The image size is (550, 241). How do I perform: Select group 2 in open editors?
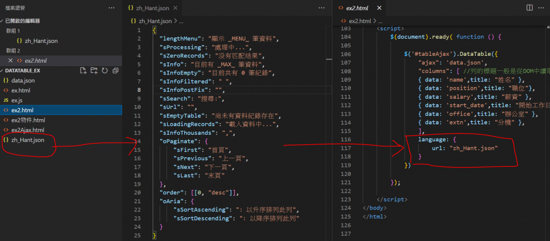click(13, 50)
